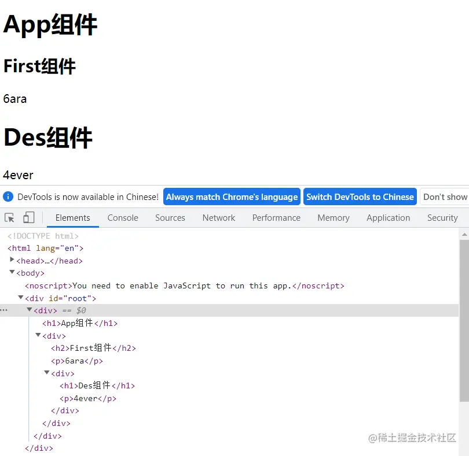The height and width of the screenshot is (456, 469).
Task: Click the blue info icon in the banner
Action: (x=8, y=197)
